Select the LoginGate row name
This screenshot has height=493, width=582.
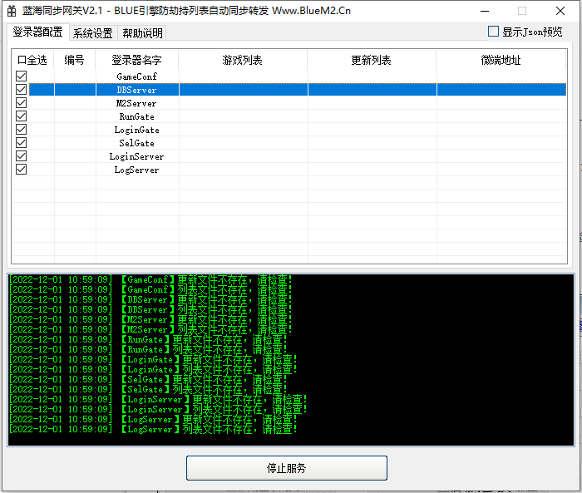[136, 130]
